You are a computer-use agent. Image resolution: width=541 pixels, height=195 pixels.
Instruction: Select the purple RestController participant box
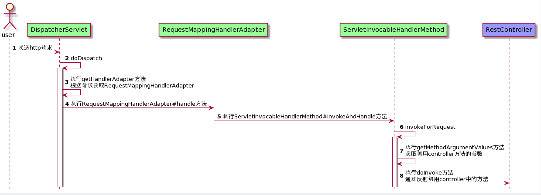(509, 30)
